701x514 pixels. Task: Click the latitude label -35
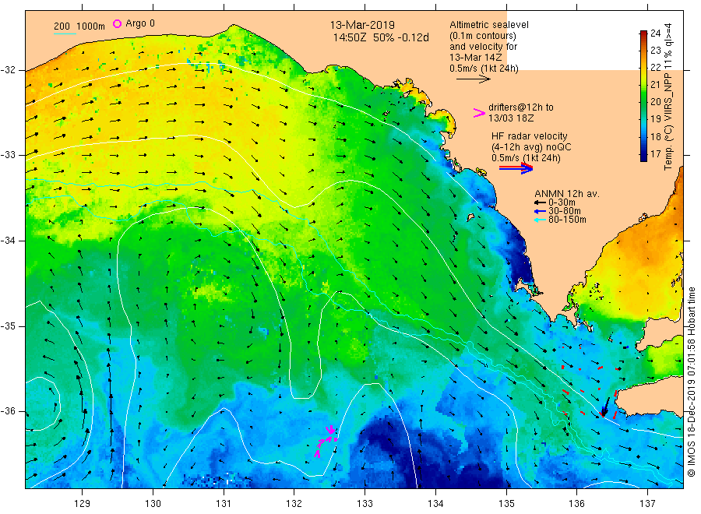tap(8, 326)
